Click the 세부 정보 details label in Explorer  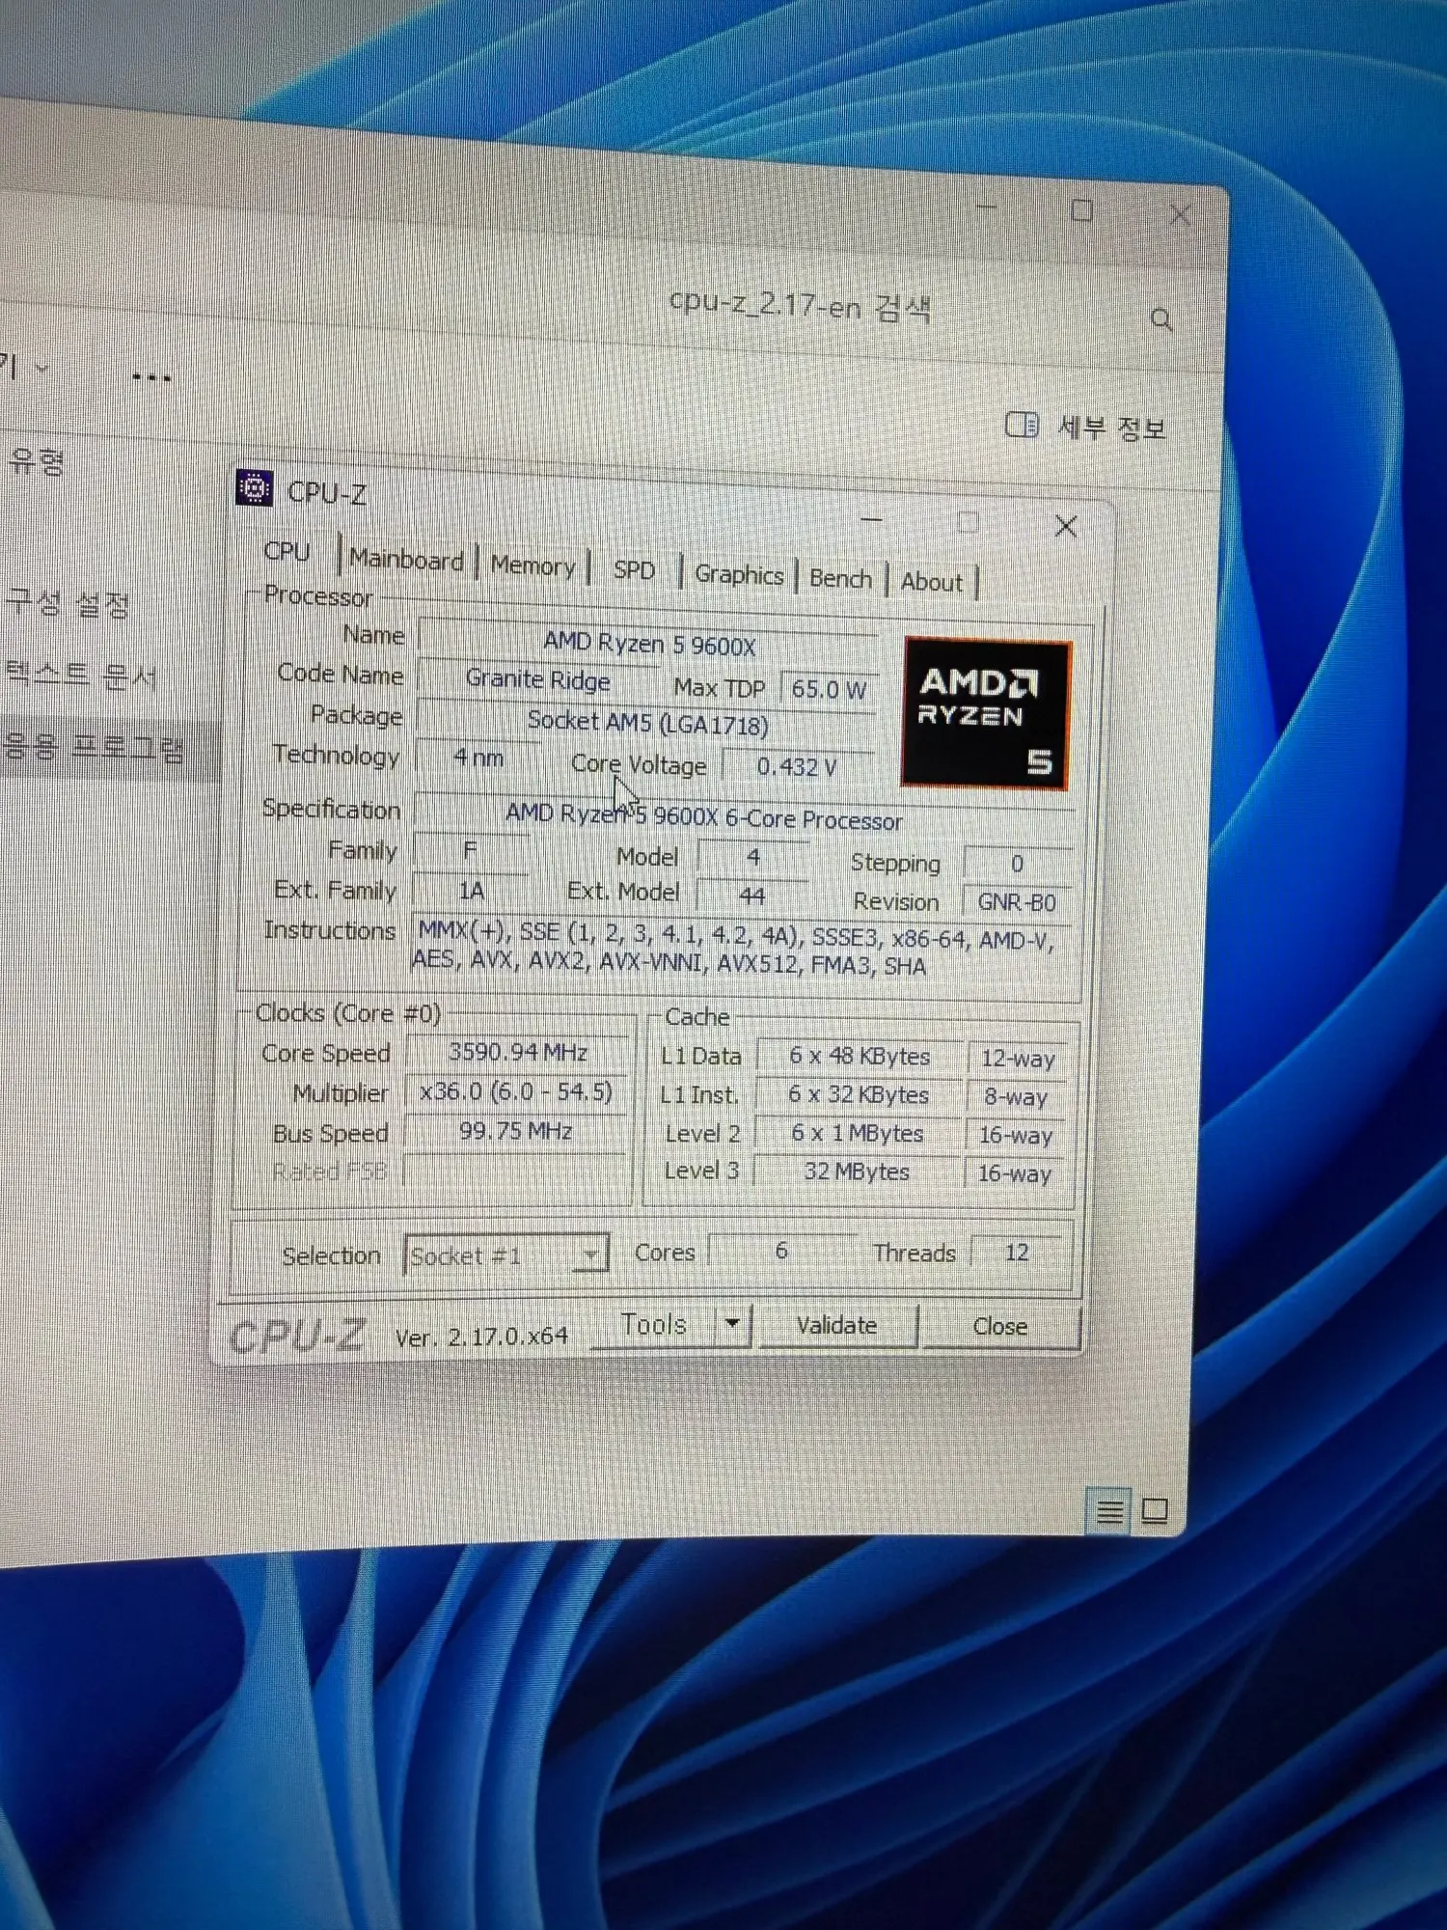coord(1112,427)
